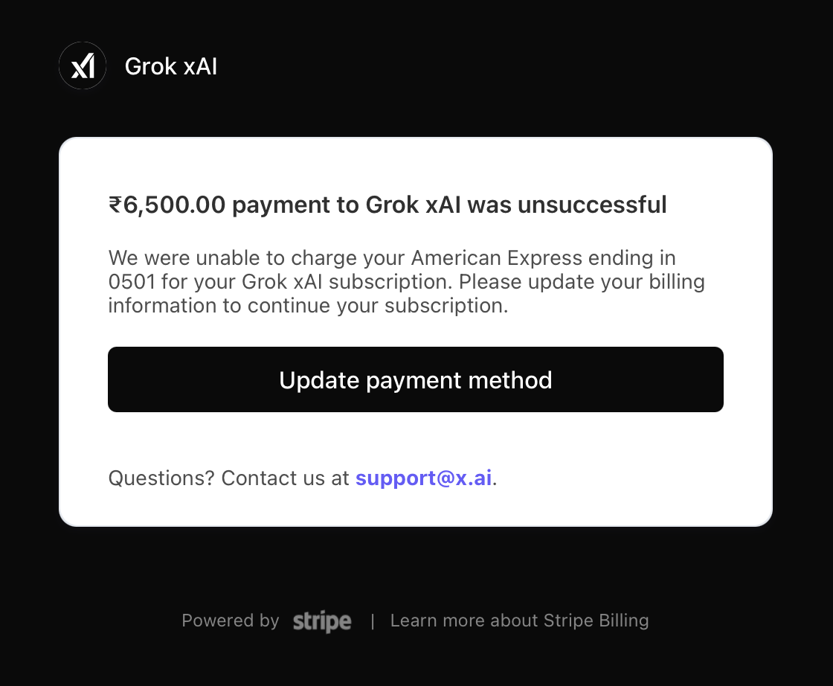Click the Update payment method button

416,379
